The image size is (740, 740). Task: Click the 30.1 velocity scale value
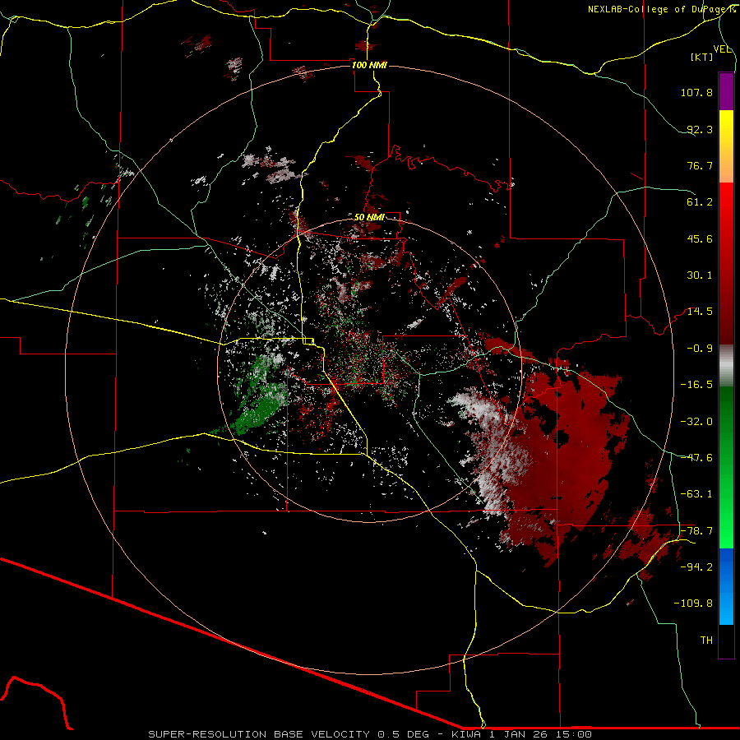[x=700, y=275]
